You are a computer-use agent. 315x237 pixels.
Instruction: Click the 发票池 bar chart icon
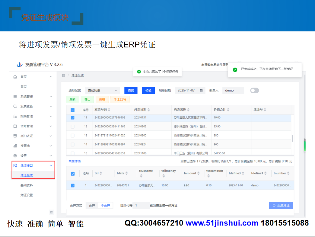click(15, 146)
